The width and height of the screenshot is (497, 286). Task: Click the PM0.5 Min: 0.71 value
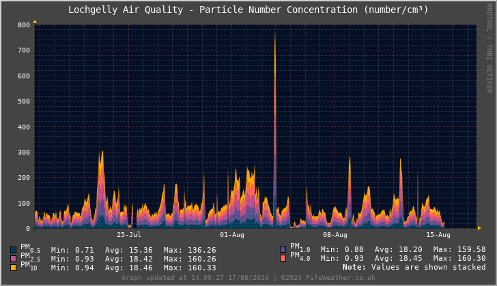pos(72,250)
